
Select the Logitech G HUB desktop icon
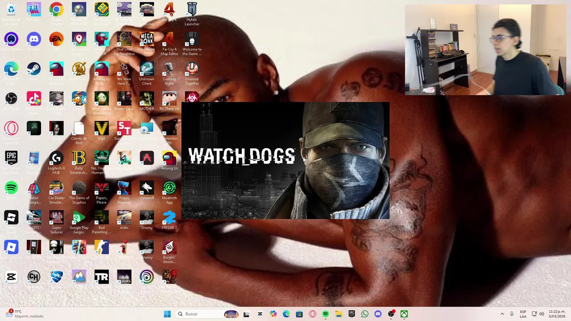pyautogui.click(x=56, y=158)
